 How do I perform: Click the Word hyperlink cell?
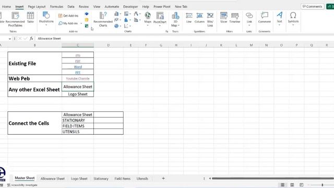(78, 67)
